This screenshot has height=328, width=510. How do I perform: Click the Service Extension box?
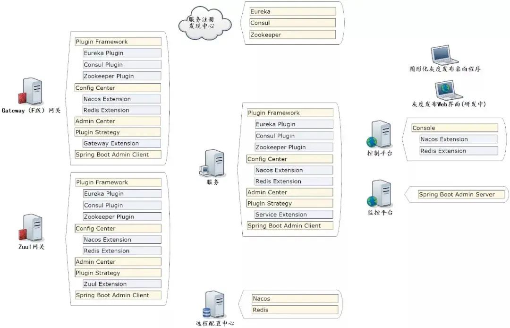(294, 215)
